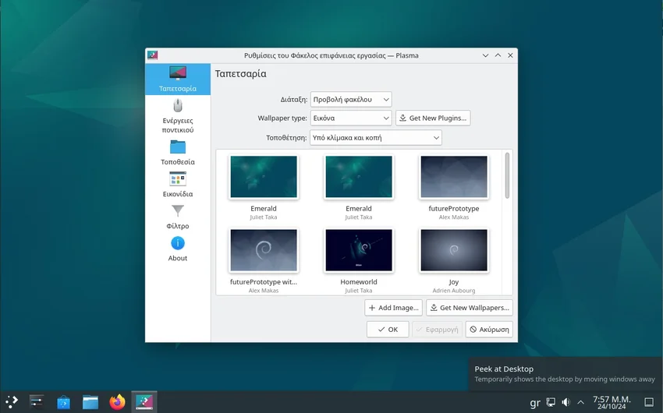Click Get New Plugins button
This screenshot has height=413, width=663.
[x=433, y=118]
